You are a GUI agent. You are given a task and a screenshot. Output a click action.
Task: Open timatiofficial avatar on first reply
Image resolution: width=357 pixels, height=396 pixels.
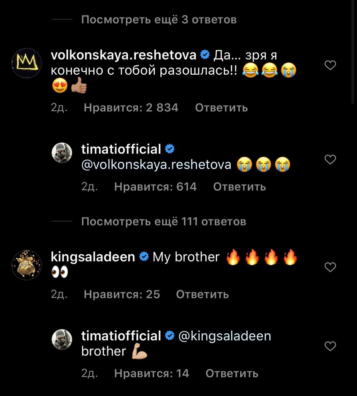[62, 152]
